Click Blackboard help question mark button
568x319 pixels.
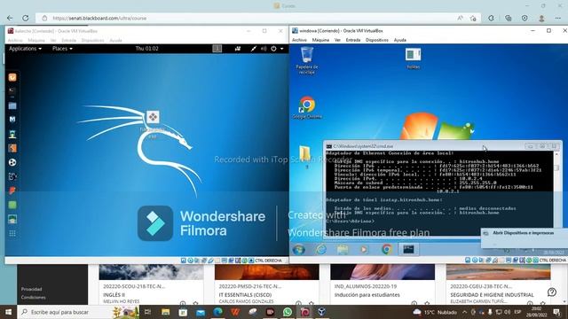(552, 292)
